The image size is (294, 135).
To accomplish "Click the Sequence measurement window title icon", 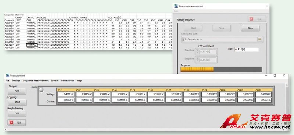I will [176, 6].
